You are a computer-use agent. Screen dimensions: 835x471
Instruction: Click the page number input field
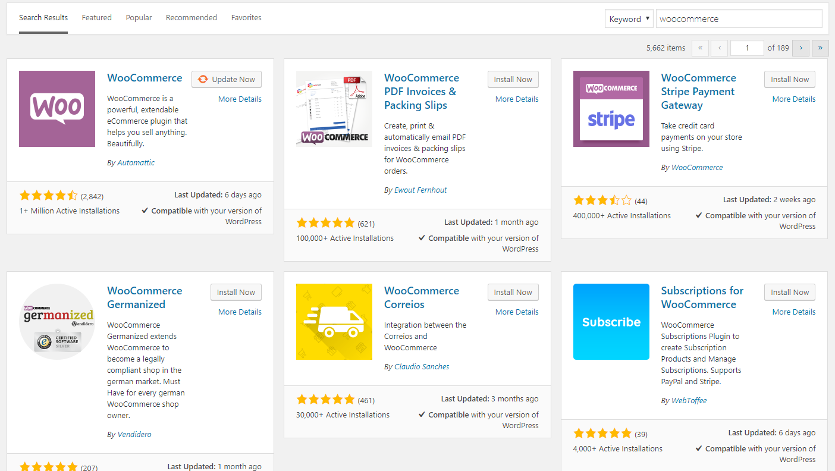pyautogui.click(x=747, y=48)
